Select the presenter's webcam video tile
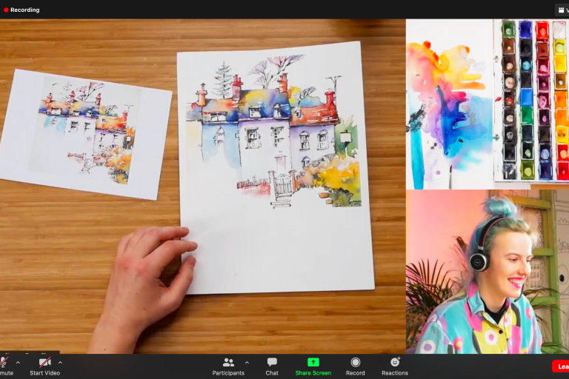The width and height of the screenshot is (569, 379). 488,272
